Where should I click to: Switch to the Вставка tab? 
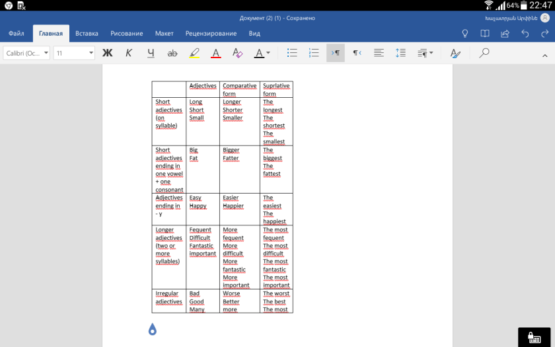[x=87, y=33]
